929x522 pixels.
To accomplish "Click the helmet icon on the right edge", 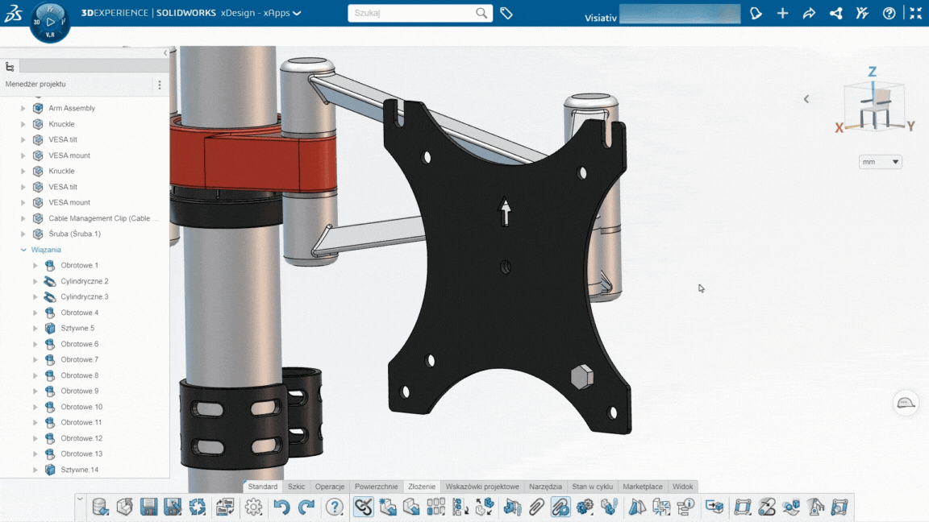I will click(906, 403).
